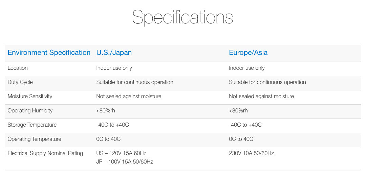This screenshot has height=171, width=368.
Task: Click U.S./Japan '-40C to +40C' value
Action: (112, 125)
